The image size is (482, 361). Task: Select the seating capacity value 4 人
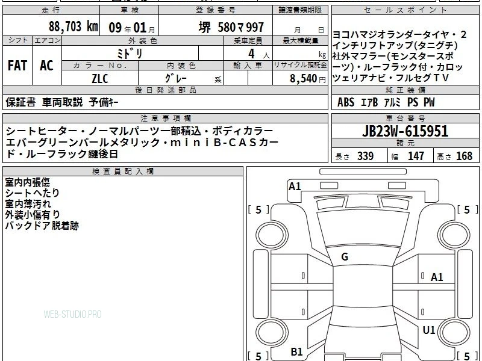[258, 54]
